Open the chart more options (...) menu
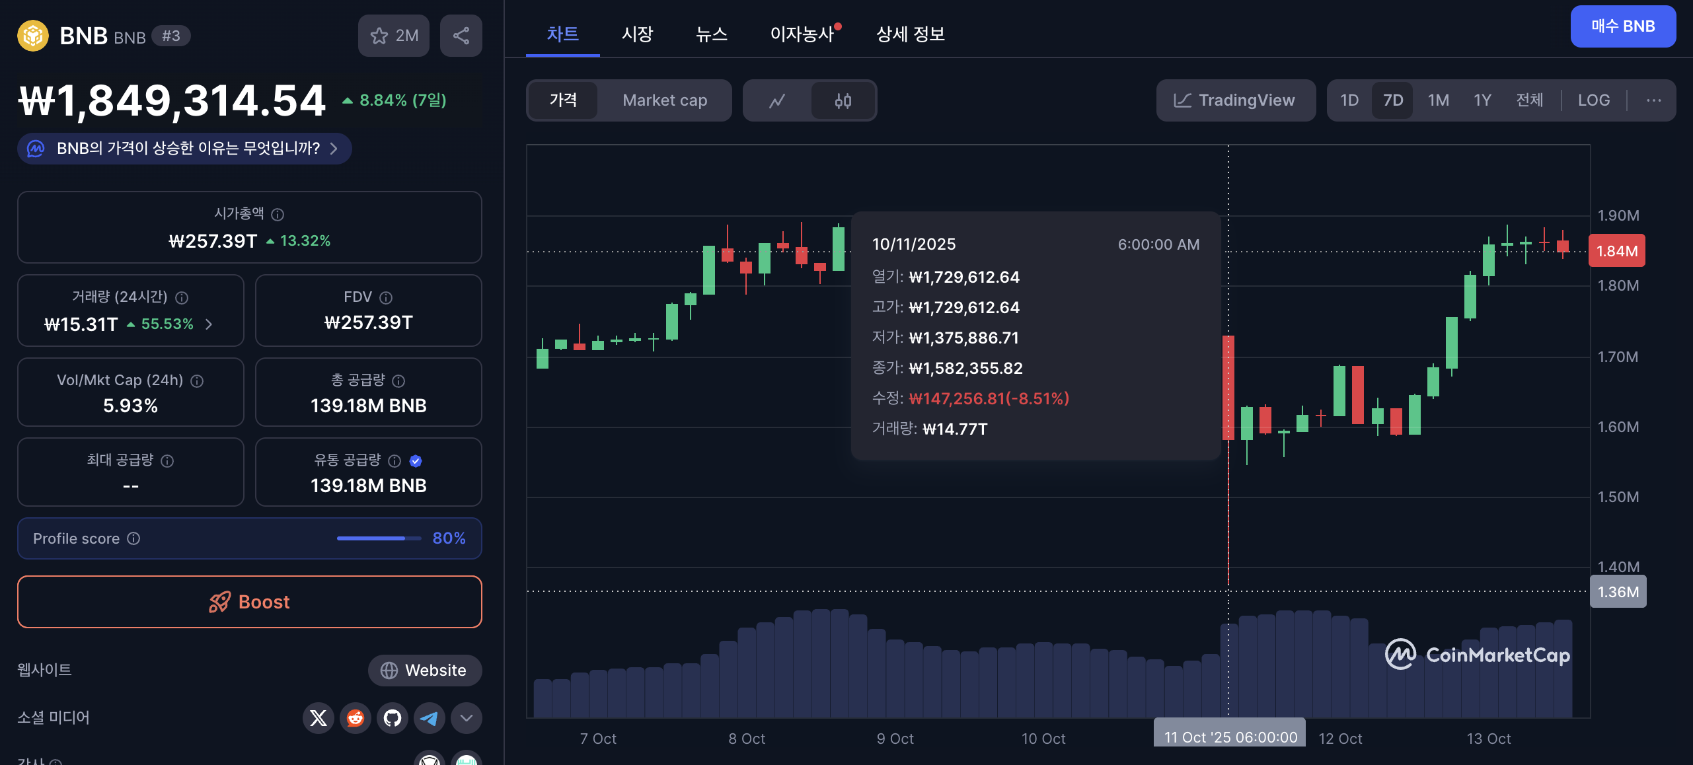The image size is (1693, 765). (x=1654, y=100)
